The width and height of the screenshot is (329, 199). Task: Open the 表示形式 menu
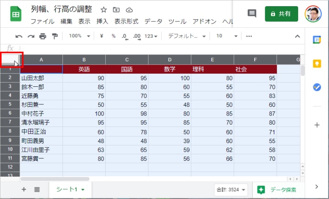click(x=126, y=22)
